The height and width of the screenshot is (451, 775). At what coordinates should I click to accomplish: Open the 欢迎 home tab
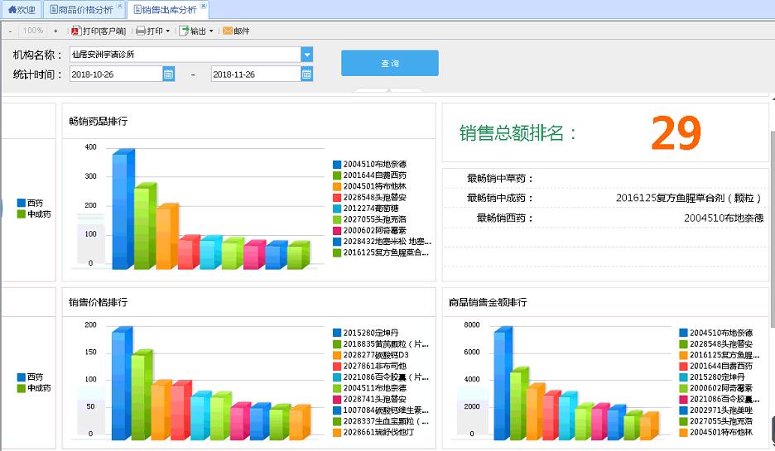tap(22, 9)
